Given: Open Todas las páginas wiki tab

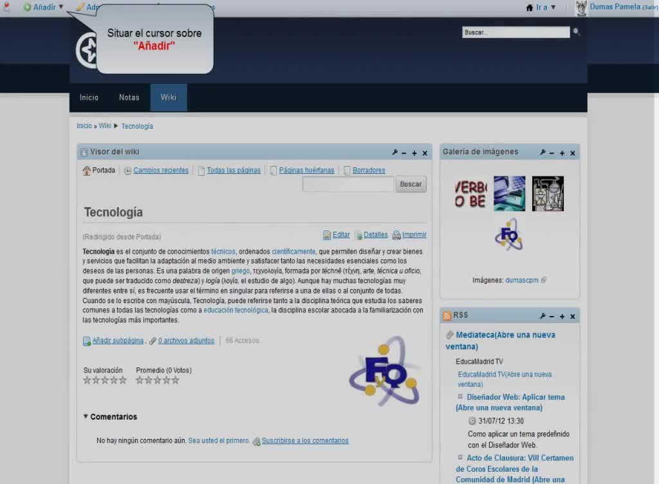Looking at the screenshot, I should point(234,170).
